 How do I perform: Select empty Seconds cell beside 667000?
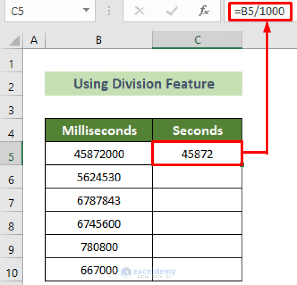click(197, 270)
